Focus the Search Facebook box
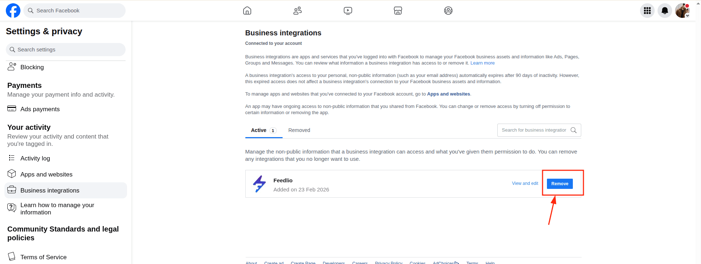This screenshot has height=264, width=701. 75,11
